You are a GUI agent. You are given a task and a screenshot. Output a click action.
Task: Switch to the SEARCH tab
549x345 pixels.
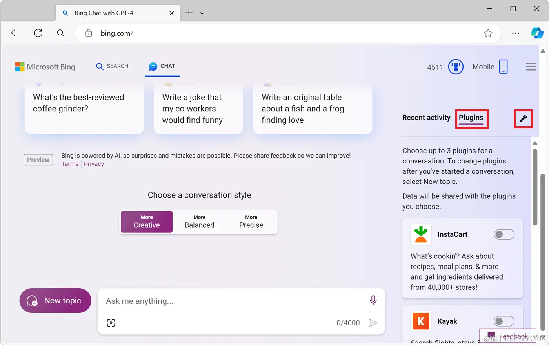(x=113, y=66)
